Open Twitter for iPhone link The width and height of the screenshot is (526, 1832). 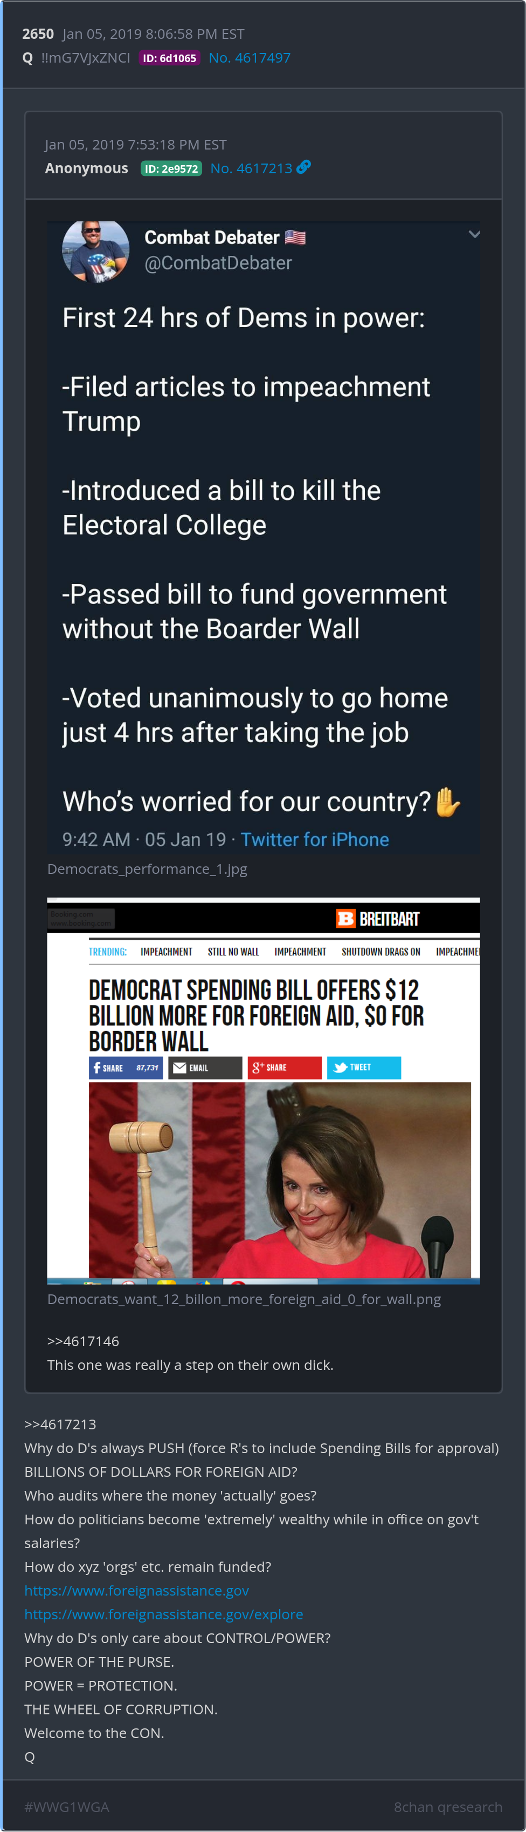pyautogui.click(x=314, y=840)
